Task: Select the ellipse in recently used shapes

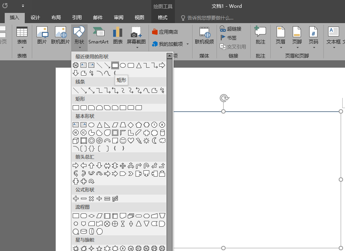Action: [x=123, y=65]
